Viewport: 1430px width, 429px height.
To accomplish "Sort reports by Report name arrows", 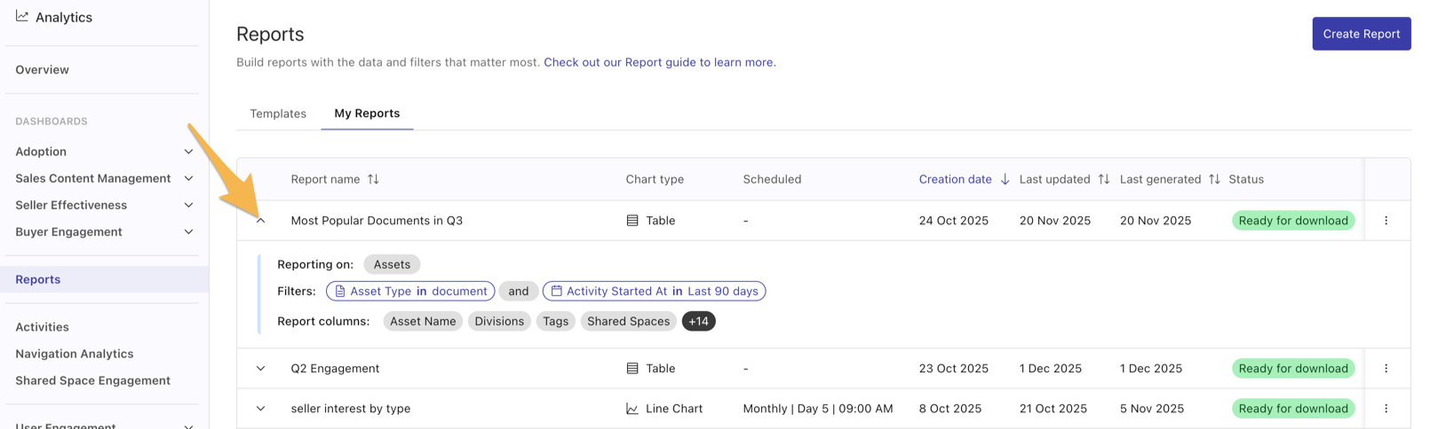I will [x=373, y=179].
